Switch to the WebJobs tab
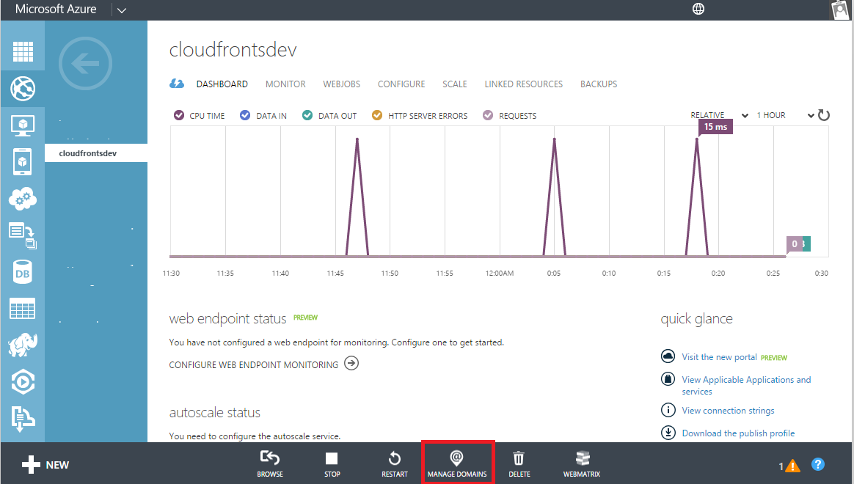854x484 pixels. [341, 84]
